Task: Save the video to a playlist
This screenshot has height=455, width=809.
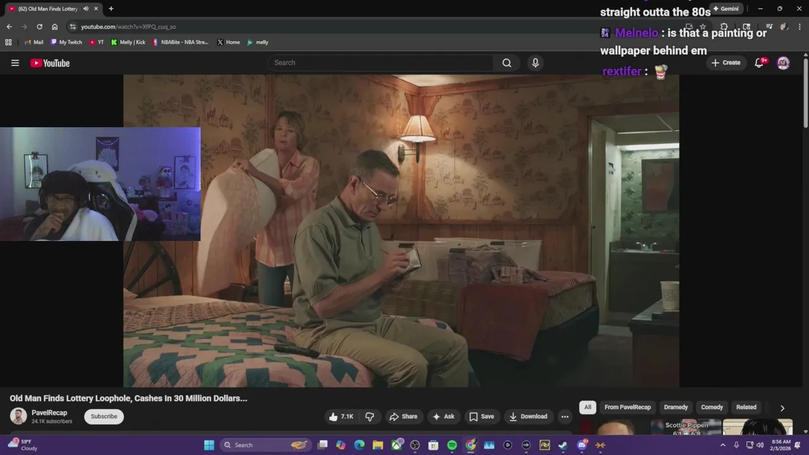Action: (x=482, y=416)
